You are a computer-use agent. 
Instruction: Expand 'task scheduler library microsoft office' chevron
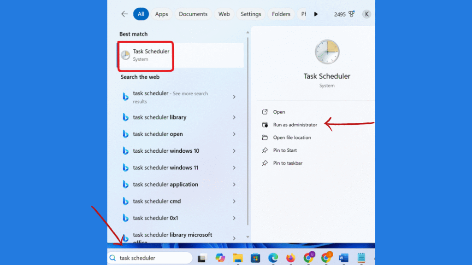(x=234, y=238)
